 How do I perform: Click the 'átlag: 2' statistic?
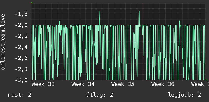click(100, 95)
